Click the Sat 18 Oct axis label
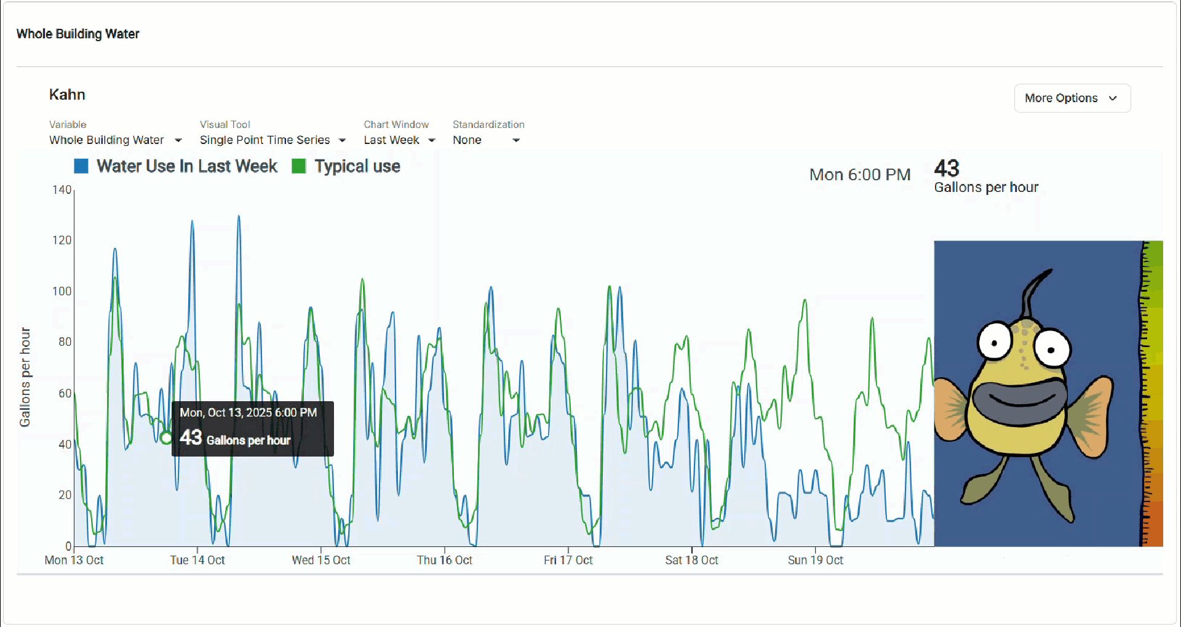Viewport: 1181px width, 627px height. coord(692,561)
